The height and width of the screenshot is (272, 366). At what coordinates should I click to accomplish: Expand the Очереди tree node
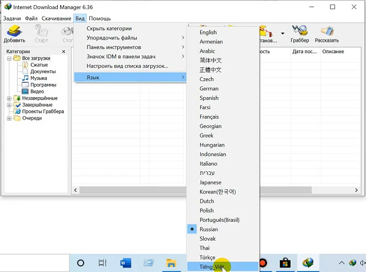point(9,118)
